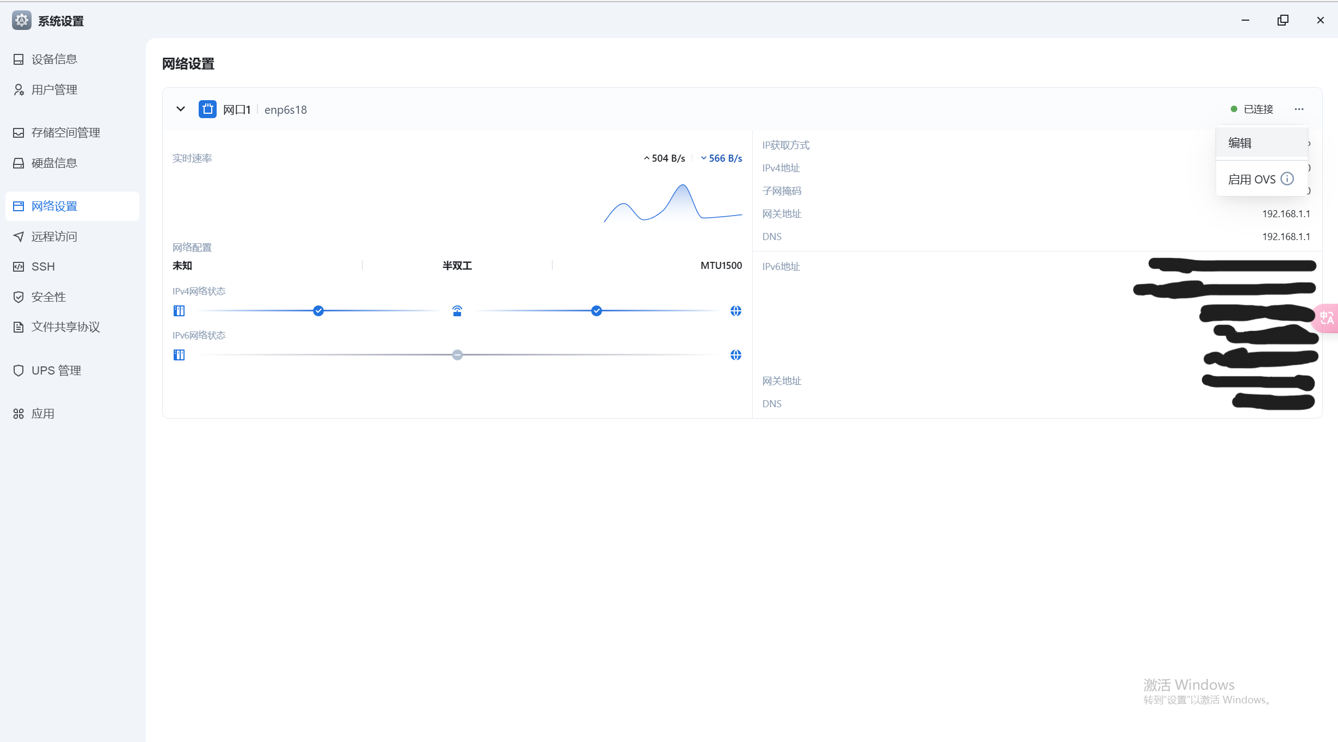The width and height of the screenshot is (1338, 742).
Task: Click the IPv4 device icon on left
Action: tap(179, 311)
